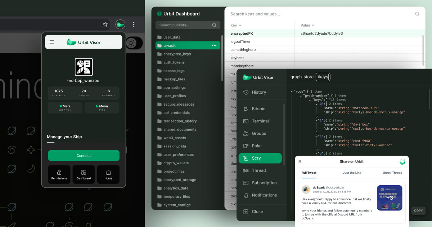The image size is (432, 227).
Task: Click the bookmark star in browser bar
Action: (x=105, y=25)
